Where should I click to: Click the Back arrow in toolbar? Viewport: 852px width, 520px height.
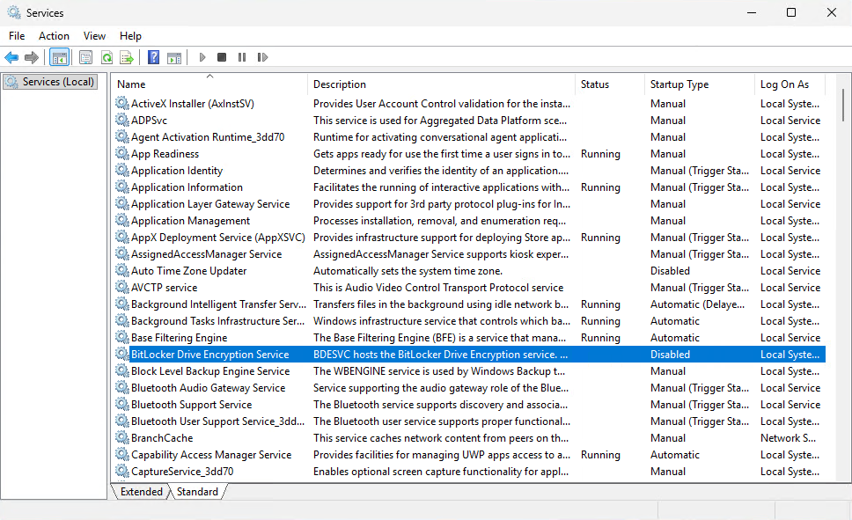pos(11,57)
